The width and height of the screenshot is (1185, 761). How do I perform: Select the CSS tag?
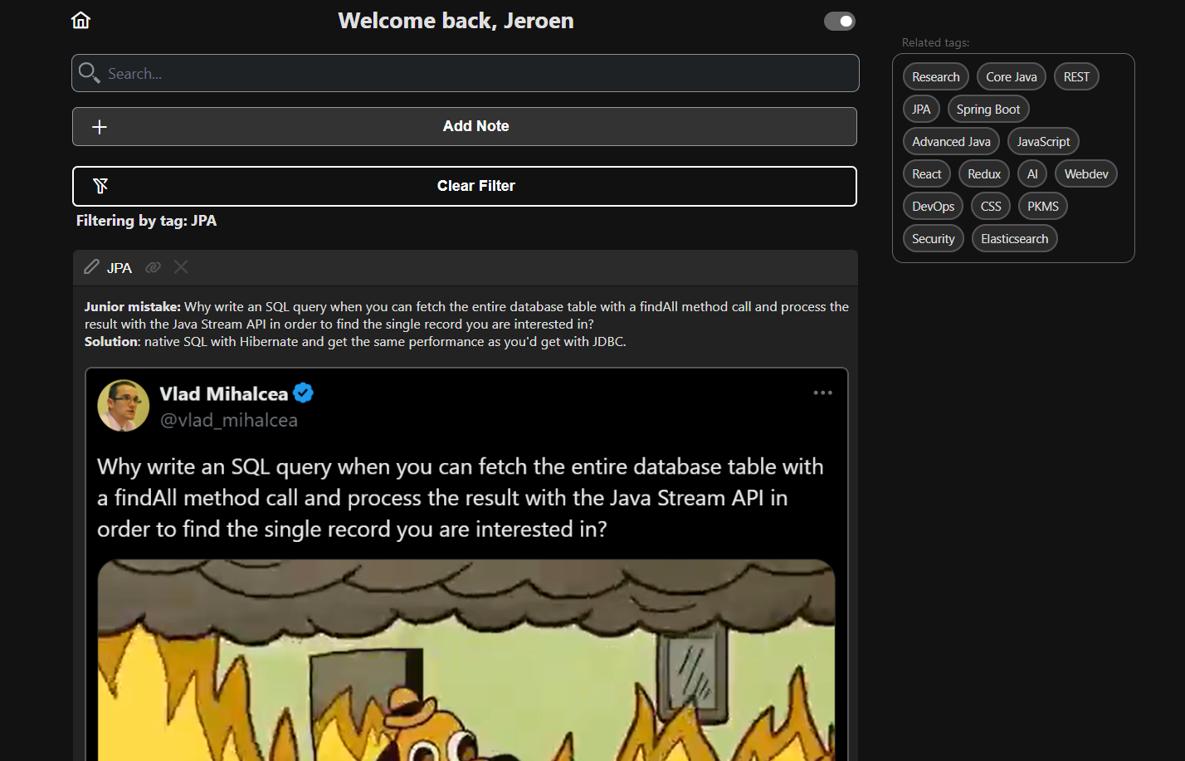(x=991, y=206)
